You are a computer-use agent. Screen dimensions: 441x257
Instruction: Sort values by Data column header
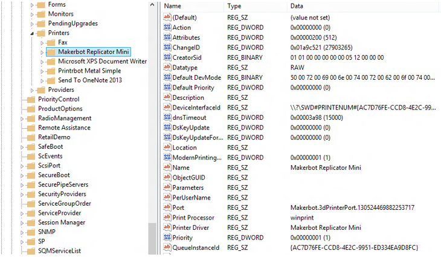click(x=363, y=6)
